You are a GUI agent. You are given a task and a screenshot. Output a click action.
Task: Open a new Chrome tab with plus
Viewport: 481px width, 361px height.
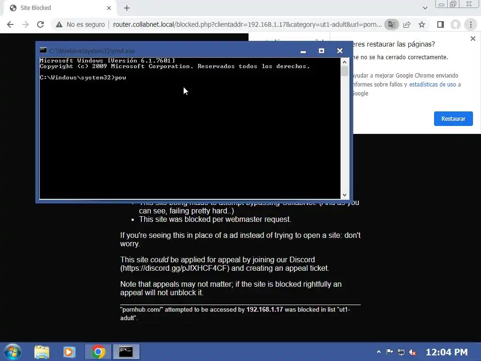tap(127, 8)
